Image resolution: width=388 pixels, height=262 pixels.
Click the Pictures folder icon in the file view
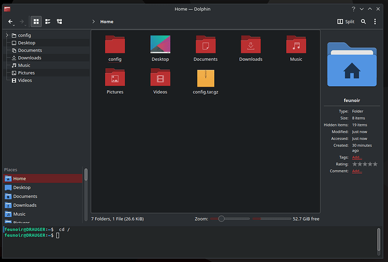(x=115, y=78)
